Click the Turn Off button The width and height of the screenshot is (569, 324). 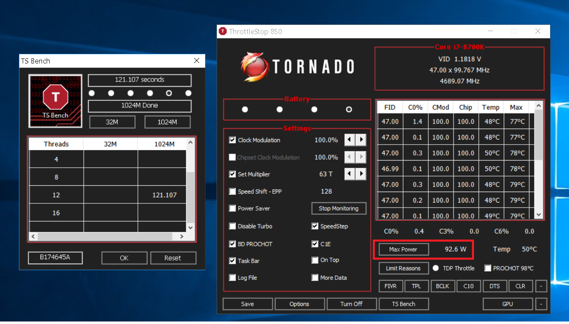(351, 304)
